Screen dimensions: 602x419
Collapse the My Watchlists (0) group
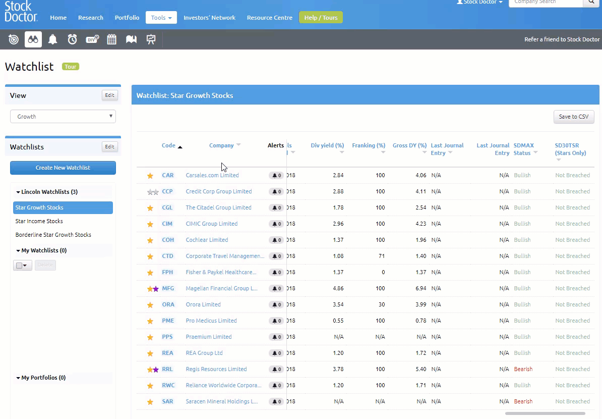41,250
